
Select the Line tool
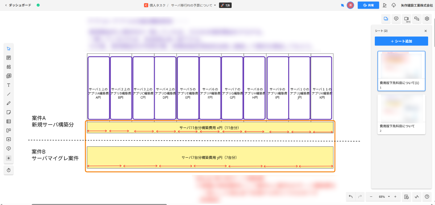9,94
